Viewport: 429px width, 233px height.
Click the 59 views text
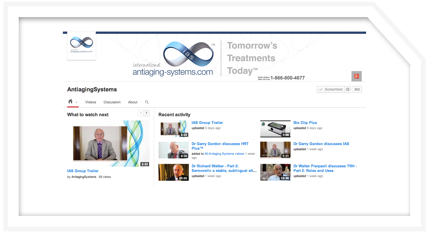(x=105, y=177)
